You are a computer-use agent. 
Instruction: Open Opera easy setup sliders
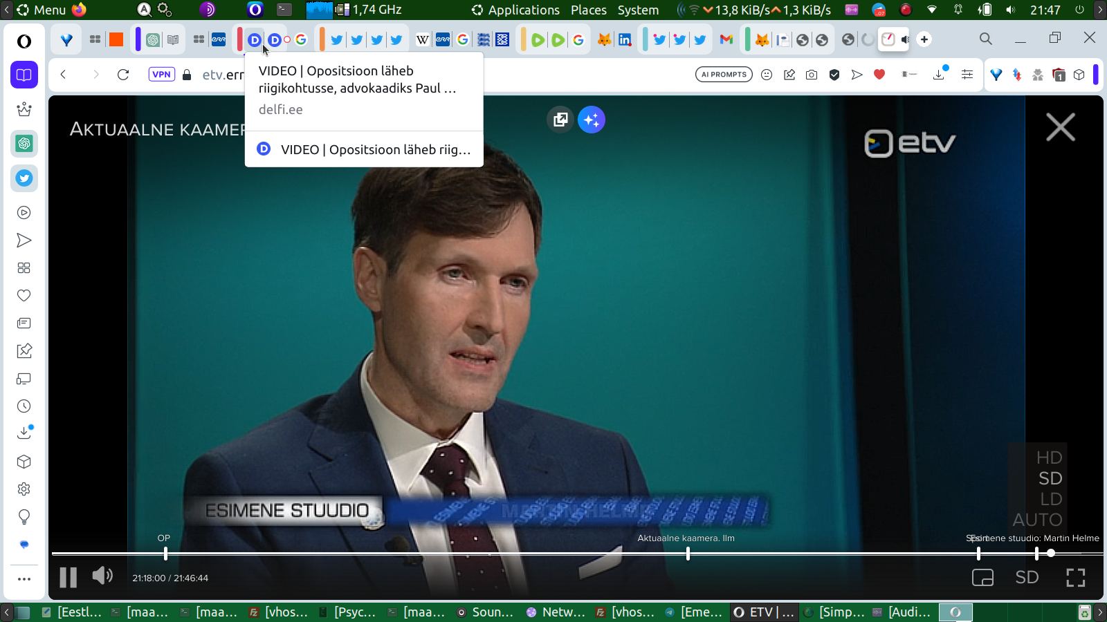point(967,75)
